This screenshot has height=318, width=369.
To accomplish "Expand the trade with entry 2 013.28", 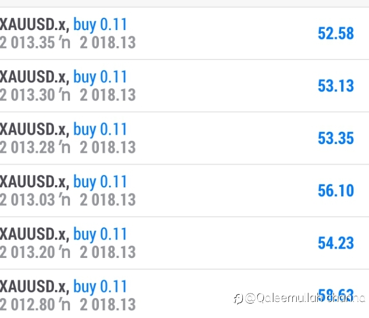I will pyautogui.click(x=67, y=147).
